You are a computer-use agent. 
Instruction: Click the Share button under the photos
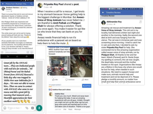click(85, 80)
